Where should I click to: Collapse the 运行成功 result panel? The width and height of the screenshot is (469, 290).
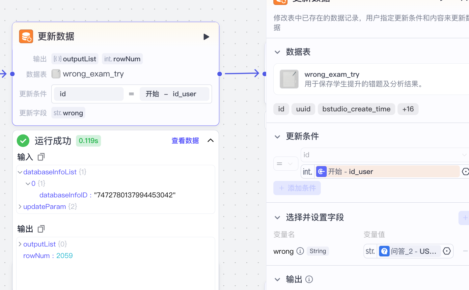point(210,141)
